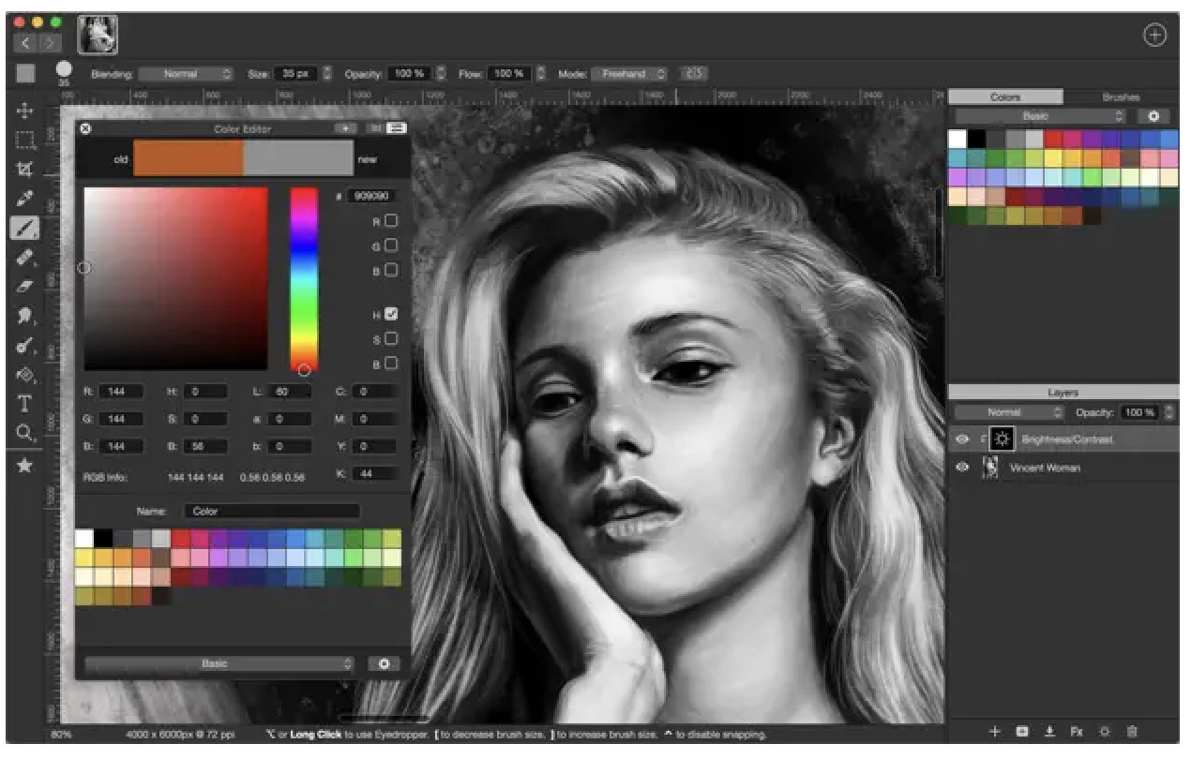This screenshot has height=759, width=1191.
Task: Enable the R channel checkbox
Action: tap(390, 221)
